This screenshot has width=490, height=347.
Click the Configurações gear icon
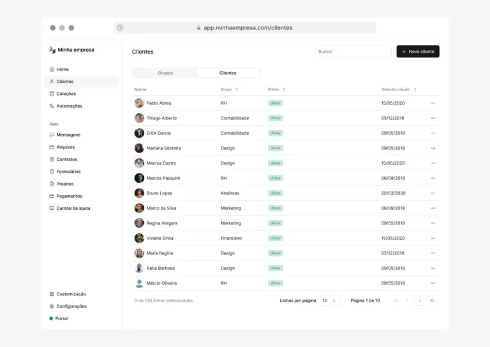(52, 306)
